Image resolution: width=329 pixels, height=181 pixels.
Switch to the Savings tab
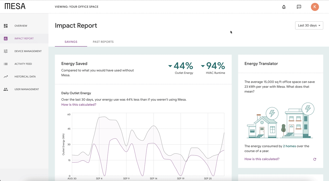coord(71,42)
